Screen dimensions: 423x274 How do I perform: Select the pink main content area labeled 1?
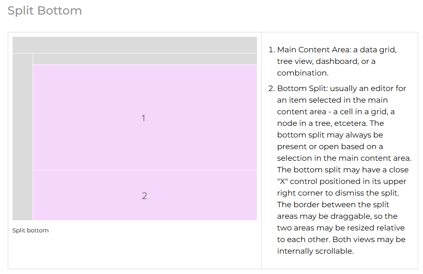tap(145, 118)
